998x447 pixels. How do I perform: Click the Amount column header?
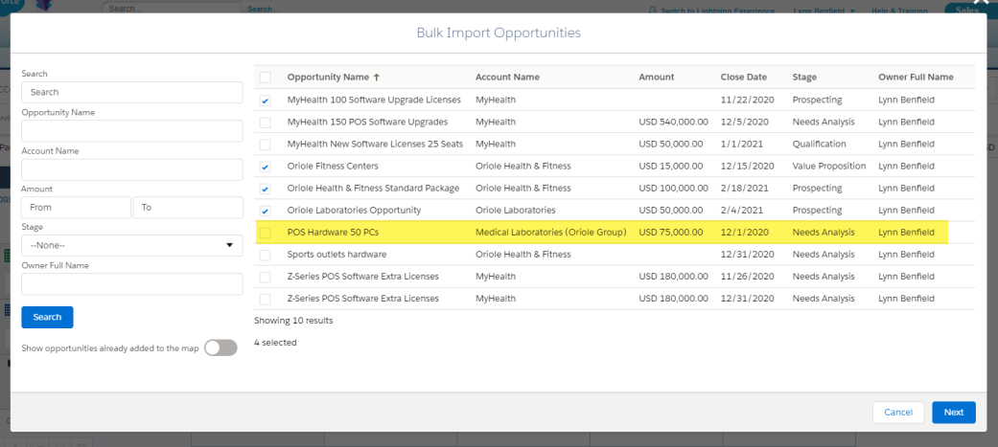click(656, 77)
